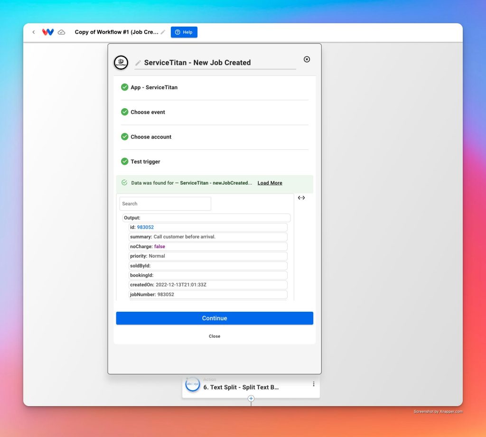The image size is (486, 437).
Task: Open the Text Split action step
Action: [251, 387]
